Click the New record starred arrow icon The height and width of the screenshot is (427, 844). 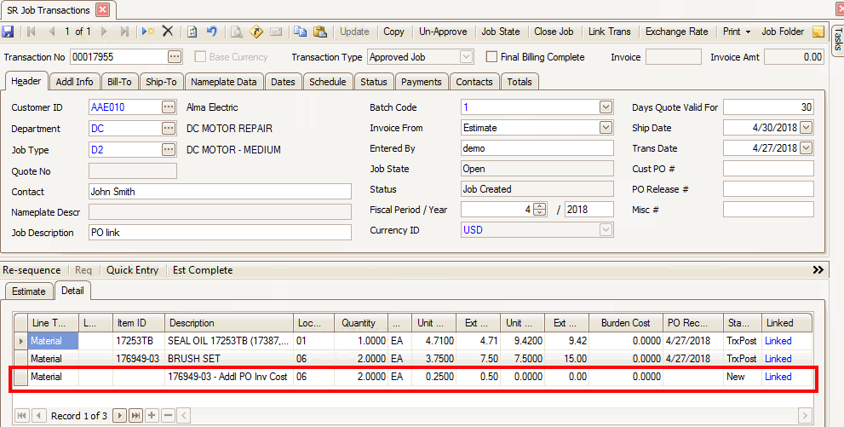click(148, 32)
